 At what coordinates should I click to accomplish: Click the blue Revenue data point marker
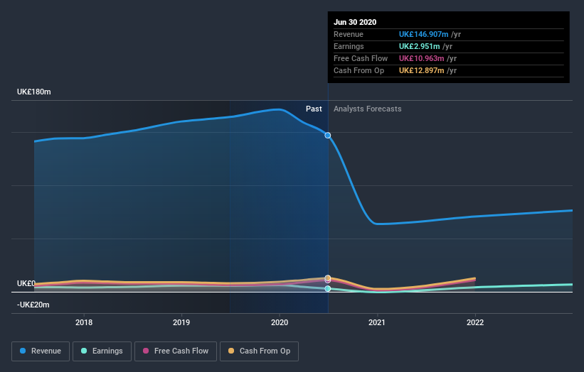[x=328, y=136]
